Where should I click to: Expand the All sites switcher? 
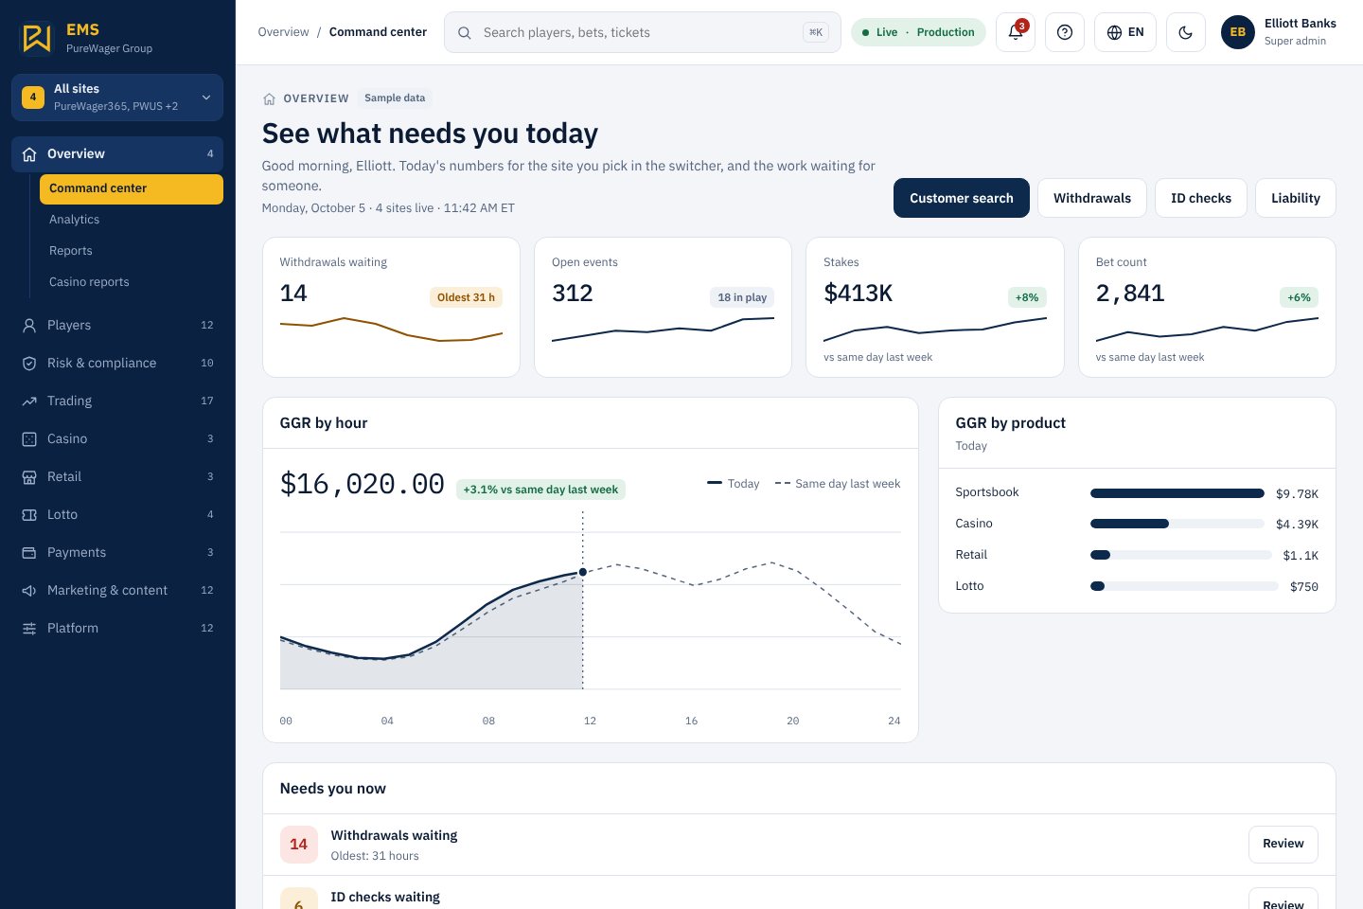[117, 98]
